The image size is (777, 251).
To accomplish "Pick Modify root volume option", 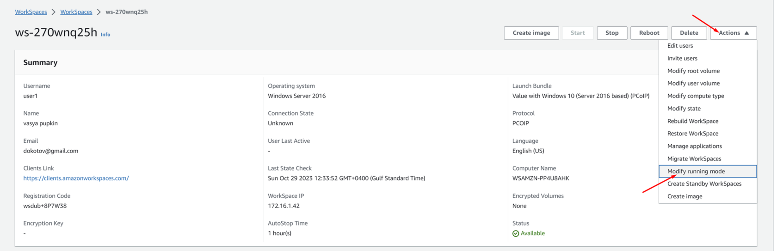I will pyautogui.click(x=708, y=71).
